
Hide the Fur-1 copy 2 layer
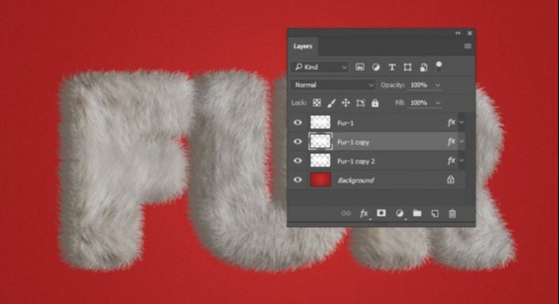pos(297,160)
